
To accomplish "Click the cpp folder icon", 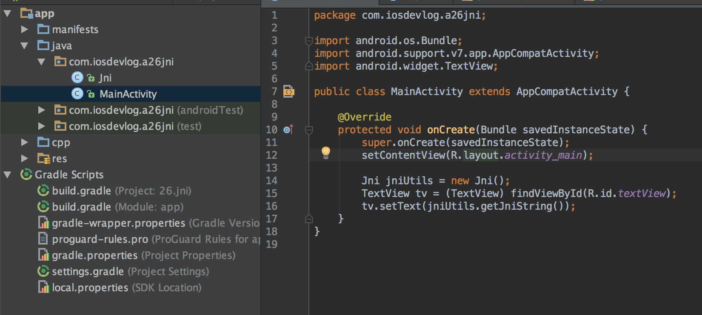I will (x=43, y=142).
